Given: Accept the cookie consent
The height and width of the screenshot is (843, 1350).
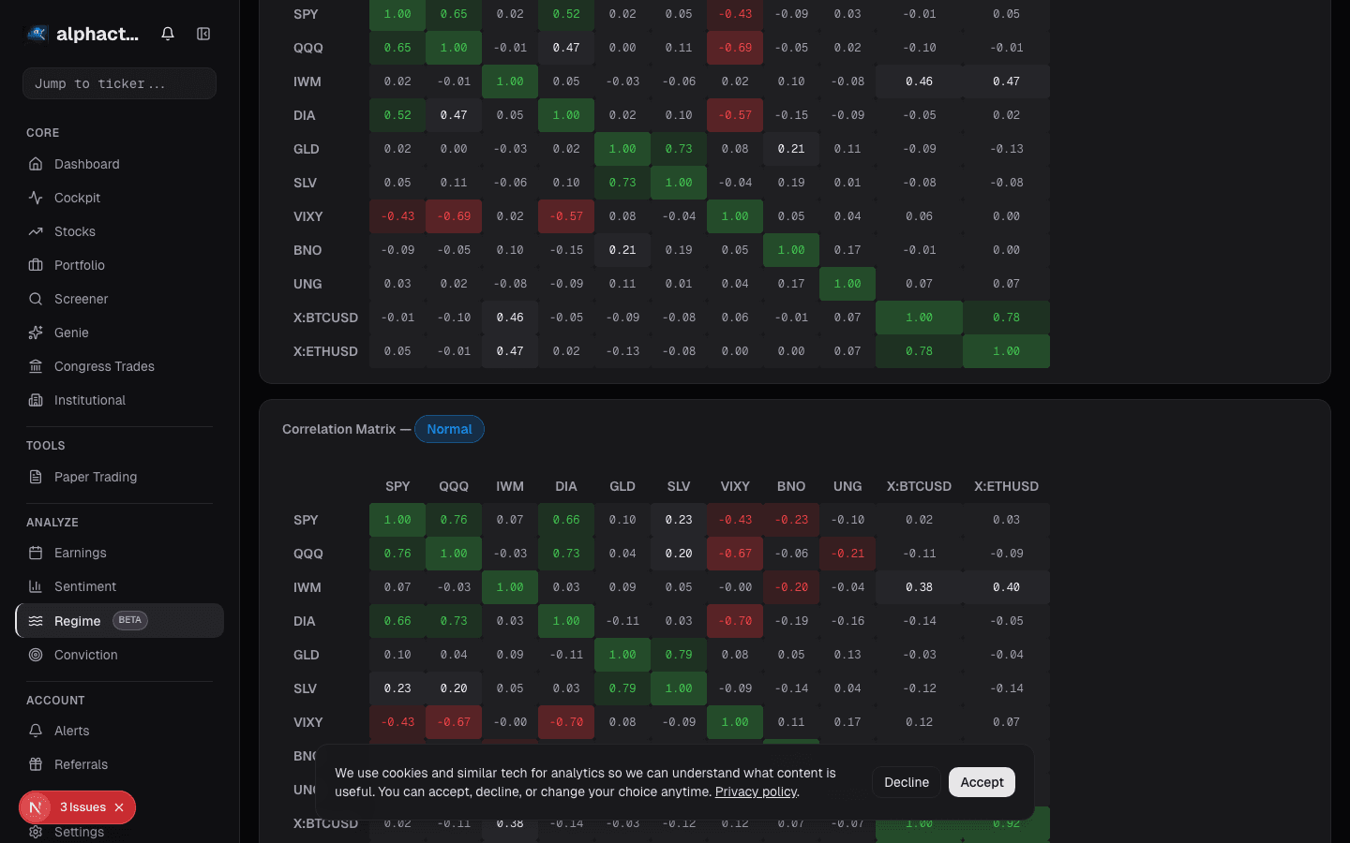Looking at the screenshot, I should click(982, 782).
